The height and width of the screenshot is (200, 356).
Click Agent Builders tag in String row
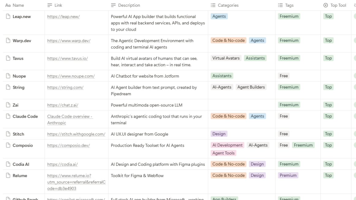point(251,87)
